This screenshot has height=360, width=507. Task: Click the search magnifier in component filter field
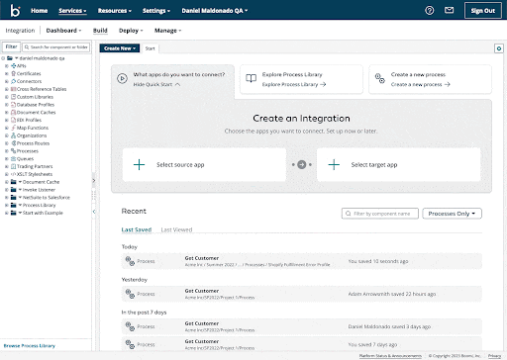pos(27,47)
